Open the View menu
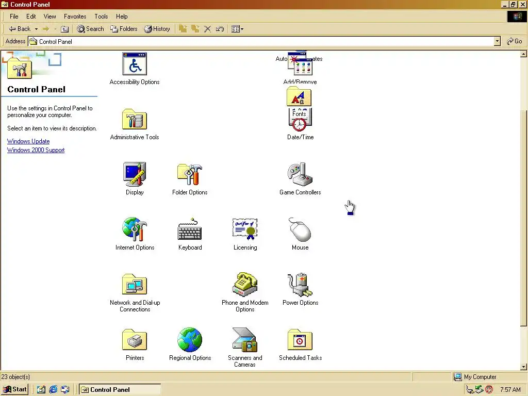Image resolution: width=528 pixels, height=396 pixels. tap(49, 16)
